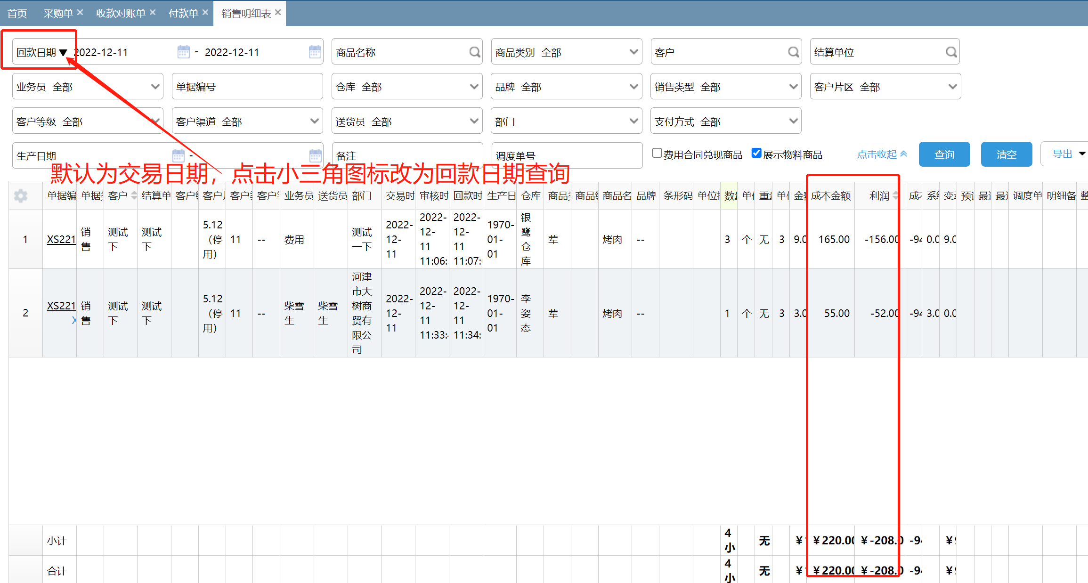
Task: Close the 付款单 tab
Action: click(x=205, y=13)
